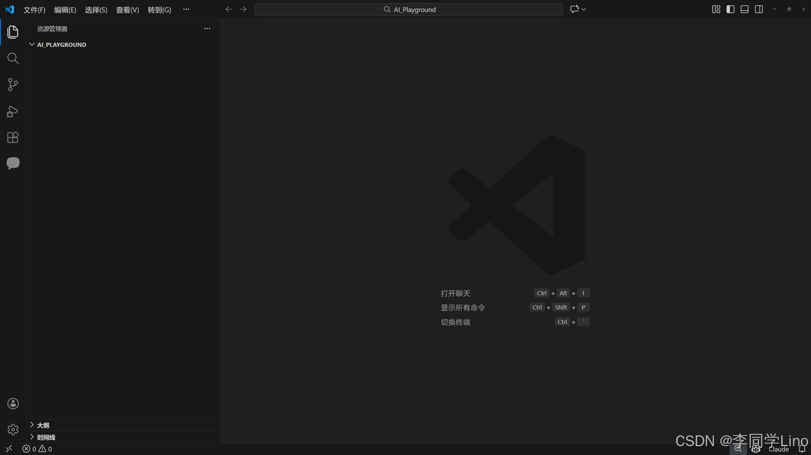
Task: Click the VS Code logo in title bar
Action: click(10, 9)
